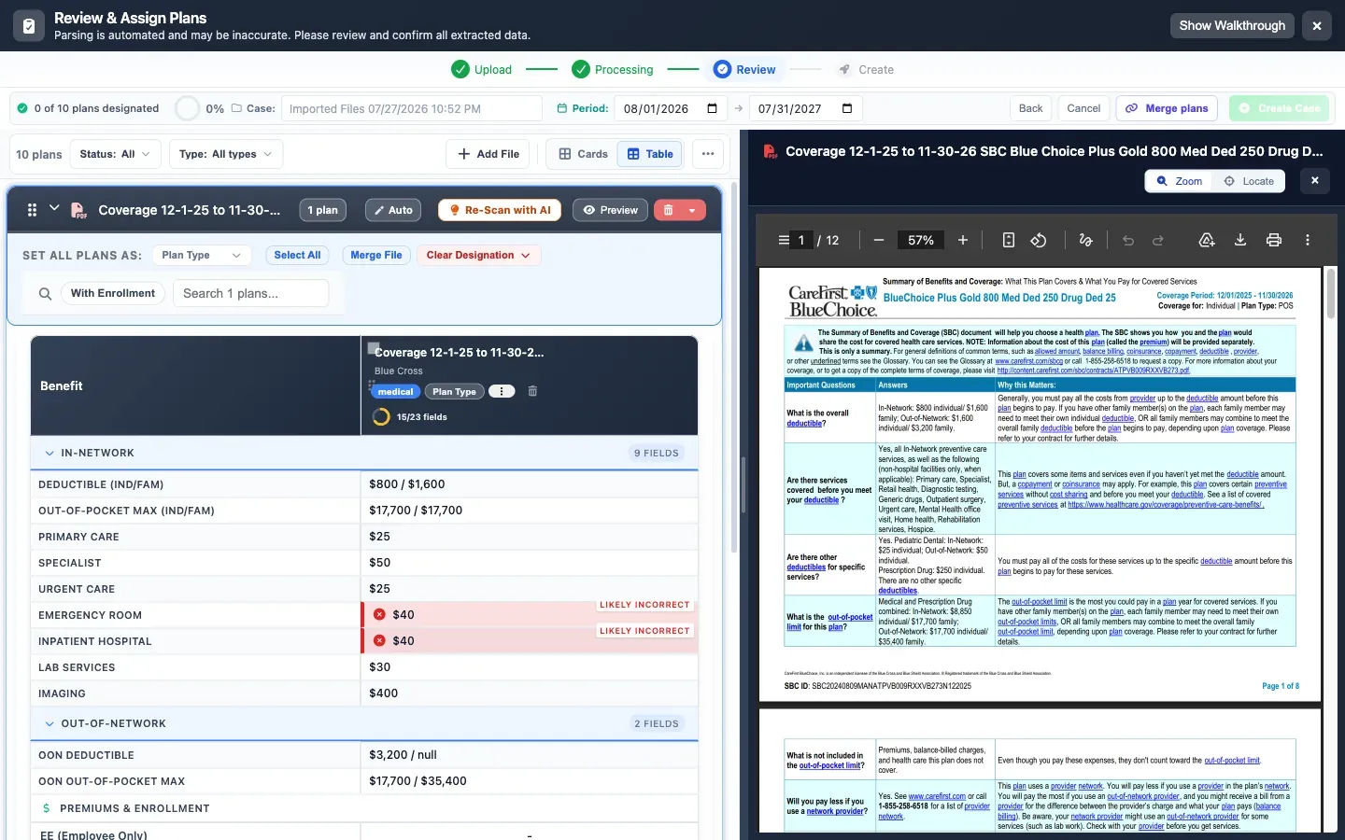Print the PDF document
Viewport: 1345px width, 840px height.
pyautogui.click(x=1274, y=240)
